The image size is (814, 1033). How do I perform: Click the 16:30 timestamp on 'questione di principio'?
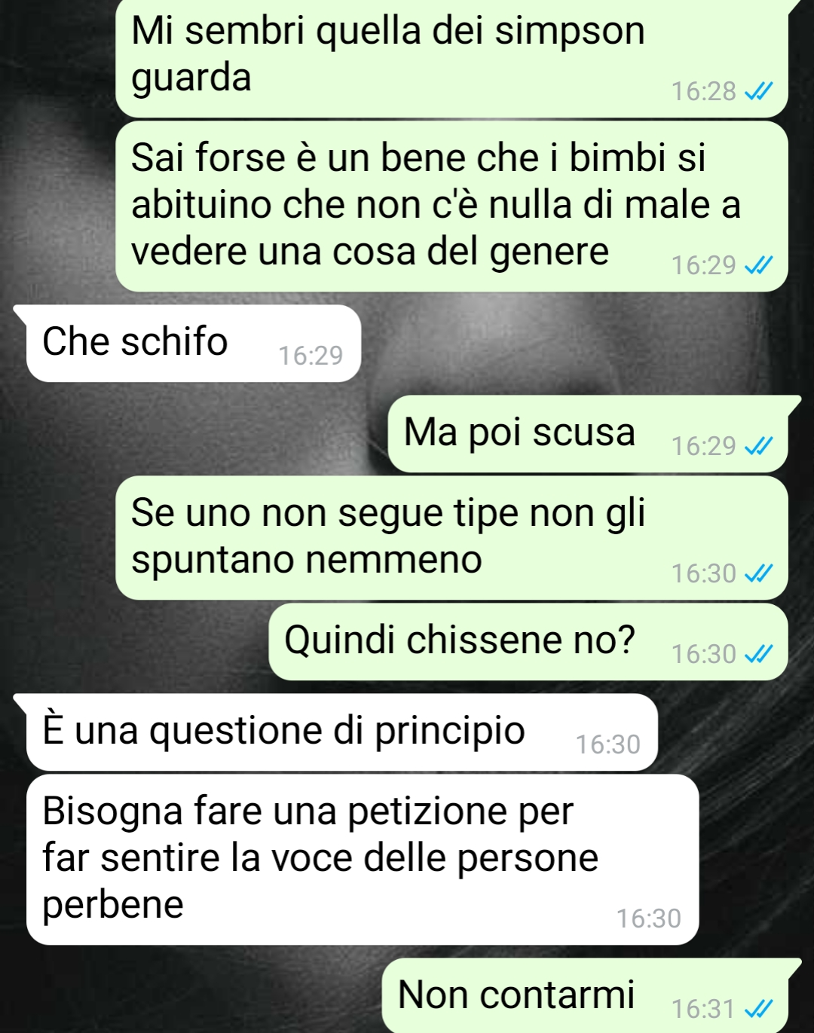[x=607, y=744]
